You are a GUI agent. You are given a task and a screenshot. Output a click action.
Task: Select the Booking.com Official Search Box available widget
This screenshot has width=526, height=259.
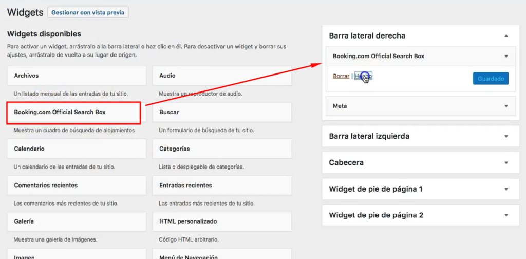77,112
